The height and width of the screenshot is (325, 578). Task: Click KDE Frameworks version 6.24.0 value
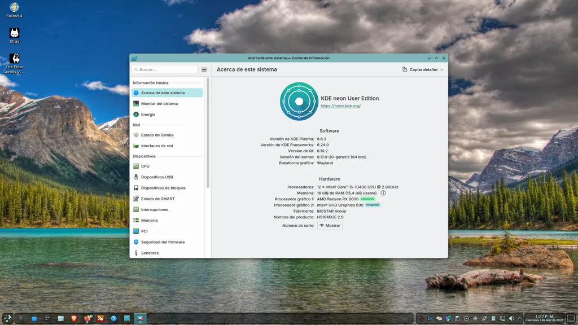322,145
